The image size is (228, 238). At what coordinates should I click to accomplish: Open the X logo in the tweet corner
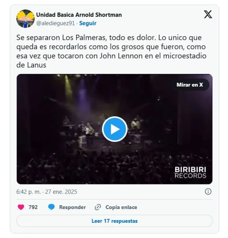click(208, 15)
